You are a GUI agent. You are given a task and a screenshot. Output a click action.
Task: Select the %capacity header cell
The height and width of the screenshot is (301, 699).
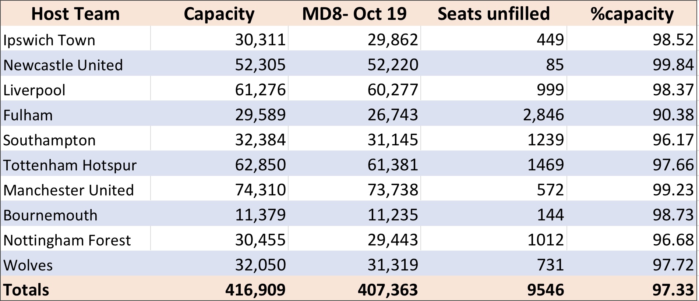(x=632, y=14)
